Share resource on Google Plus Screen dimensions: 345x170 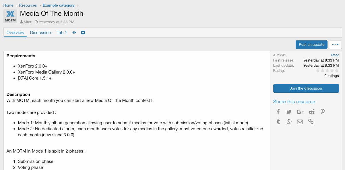pyautogui.click(x=300, y=112)
